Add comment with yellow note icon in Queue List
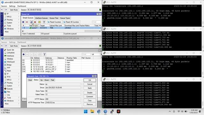 pos(40,22)
